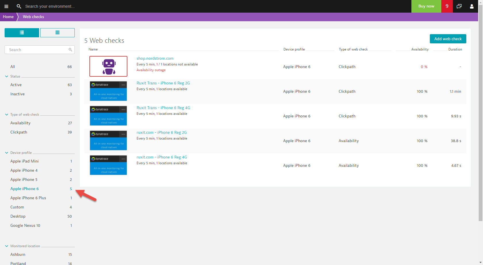
Task: Click the Type of web check column header
Action: [x=353, y=49]
